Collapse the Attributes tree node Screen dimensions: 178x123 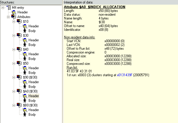pos(8,17)
